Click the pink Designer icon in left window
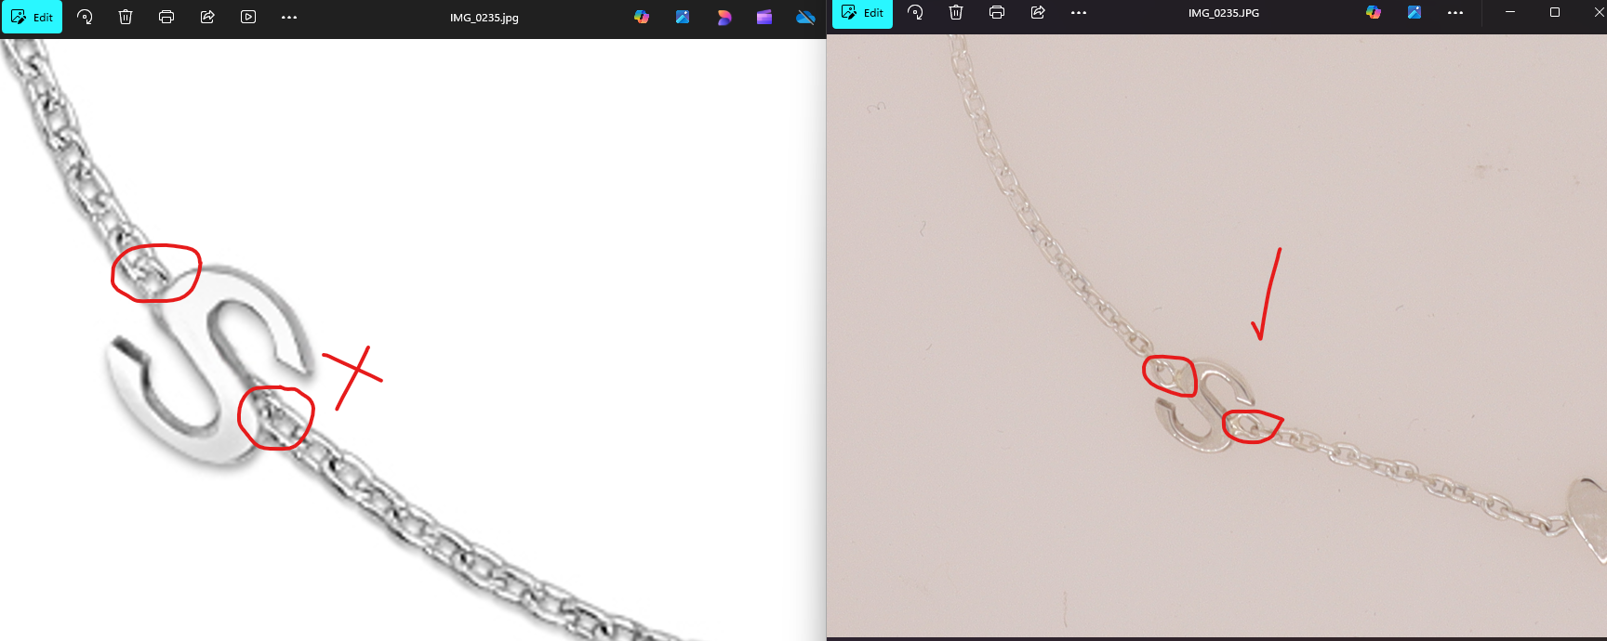 tap(724, 17)
